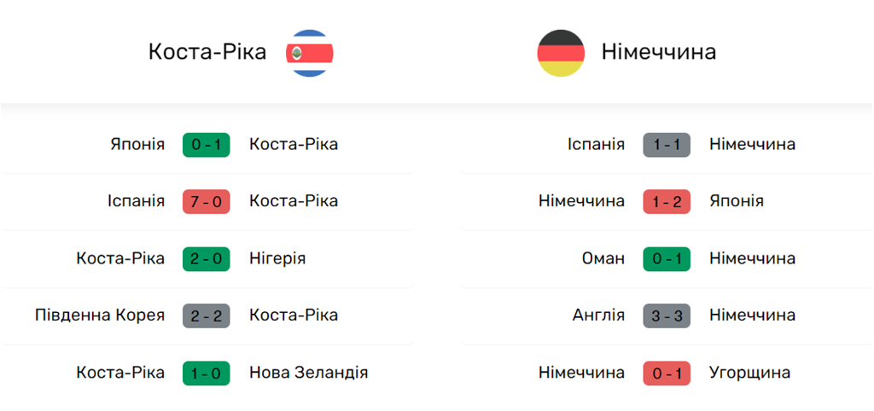Open the 2 - 0 Нігерія match score
Image resolution: width=874 pixels, height=411 pixels.
pyautogui.click(x=207, y=258)
